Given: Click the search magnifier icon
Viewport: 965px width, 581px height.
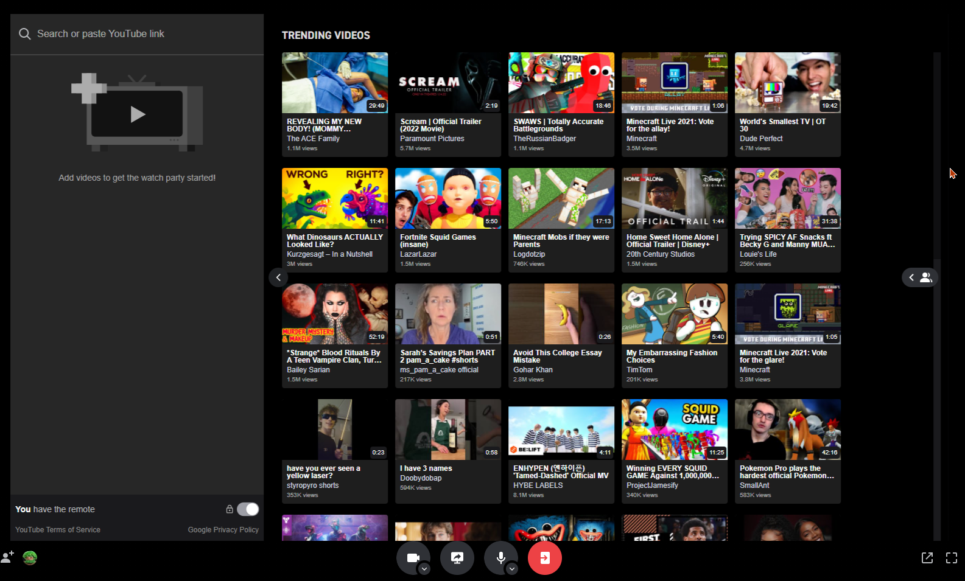Looking at the screenshot, I should click(x=24, y=34).
